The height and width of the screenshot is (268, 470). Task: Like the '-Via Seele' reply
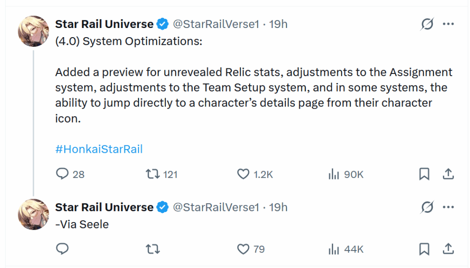tap(243, 249)
